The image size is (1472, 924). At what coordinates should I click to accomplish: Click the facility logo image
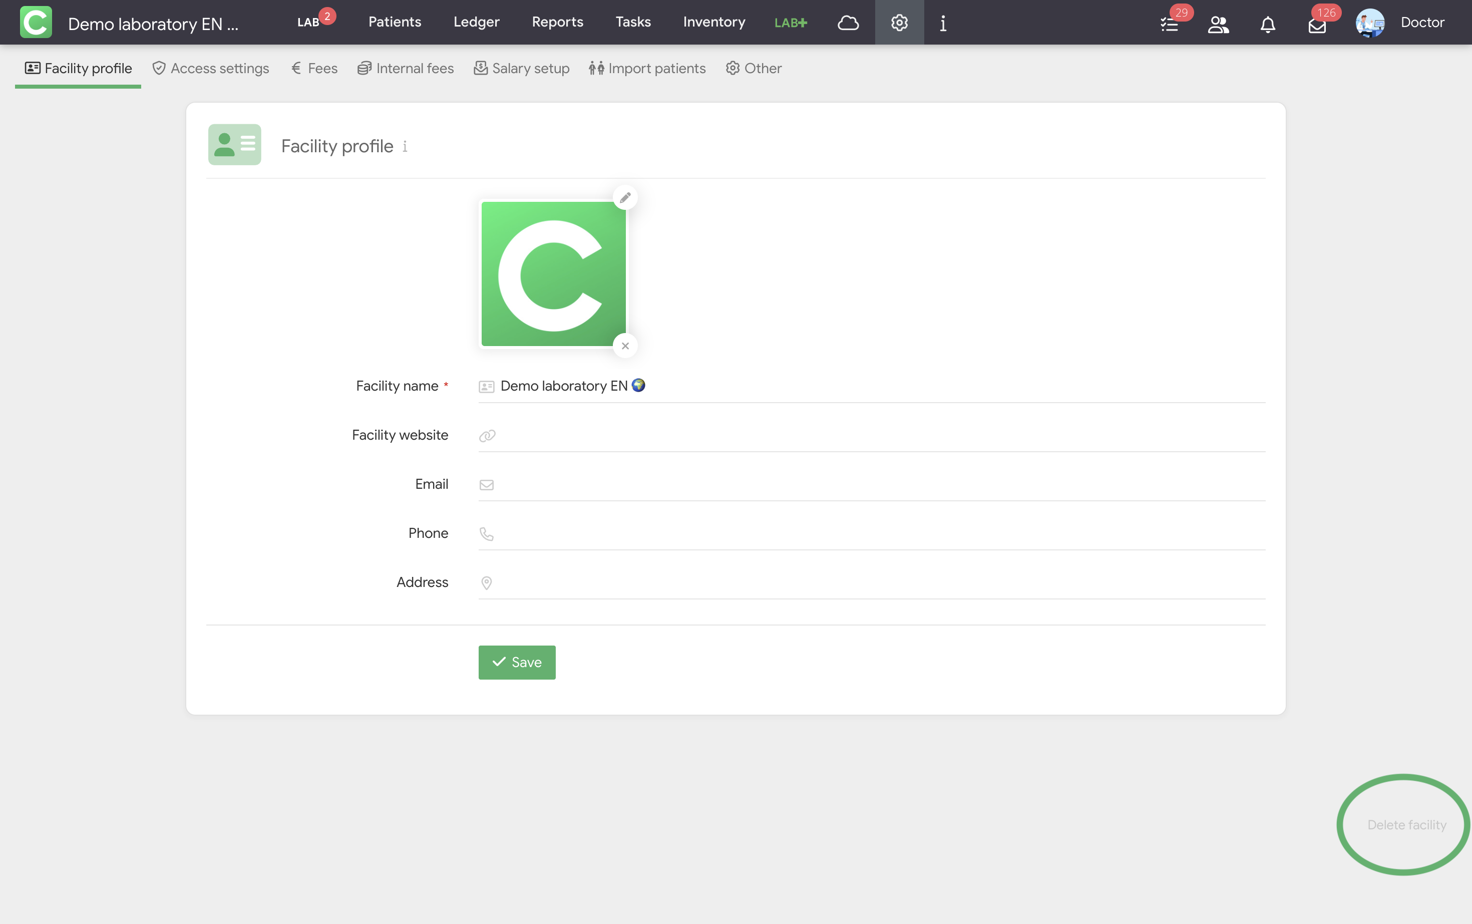pos(553,274)
